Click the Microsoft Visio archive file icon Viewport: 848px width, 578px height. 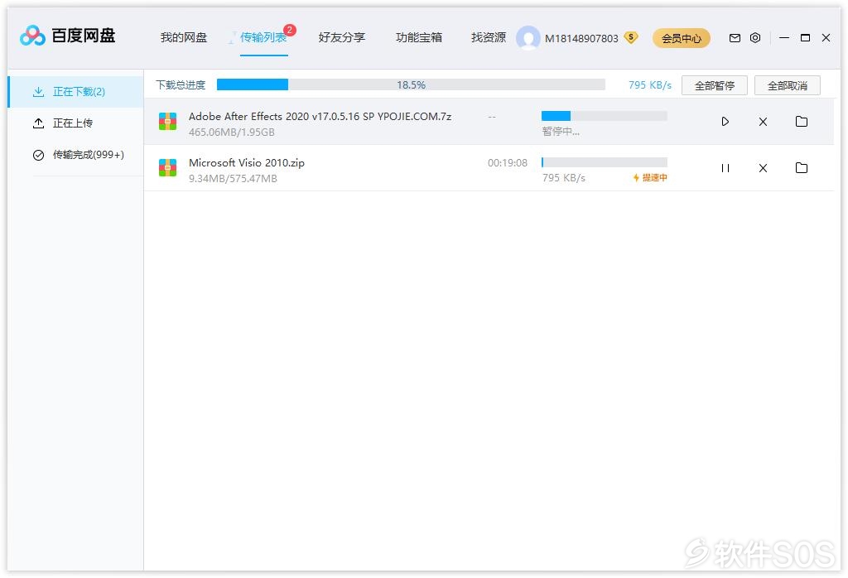click(x=167, y=167)
